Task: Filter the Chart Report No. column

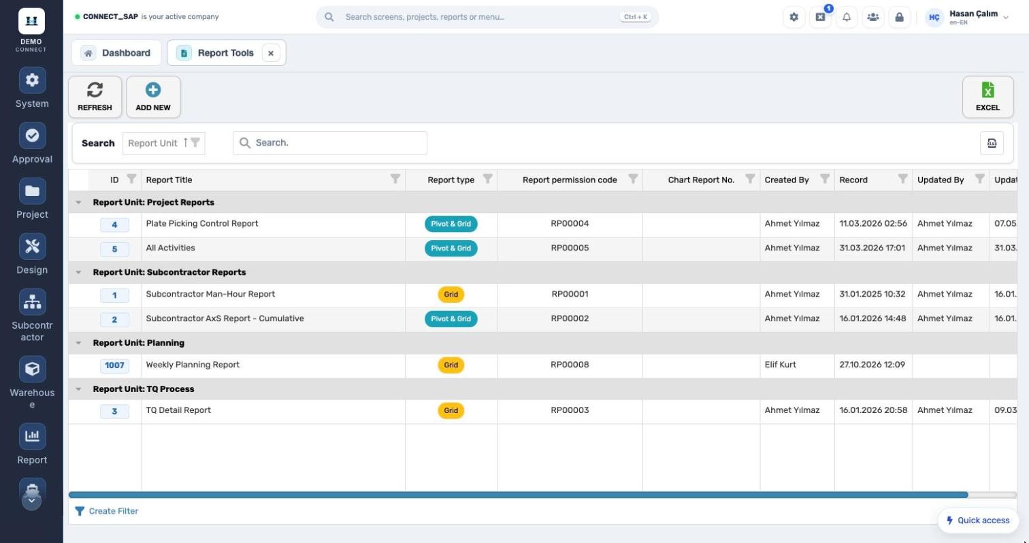Action: pyautogui.click(x=750, y=179)
